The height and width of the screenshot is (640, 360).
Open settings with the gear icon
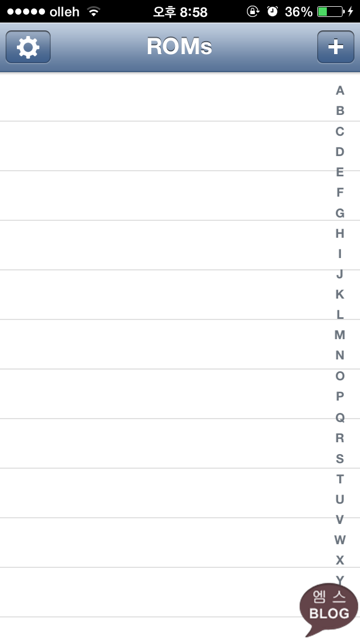[x=28, y=47]
